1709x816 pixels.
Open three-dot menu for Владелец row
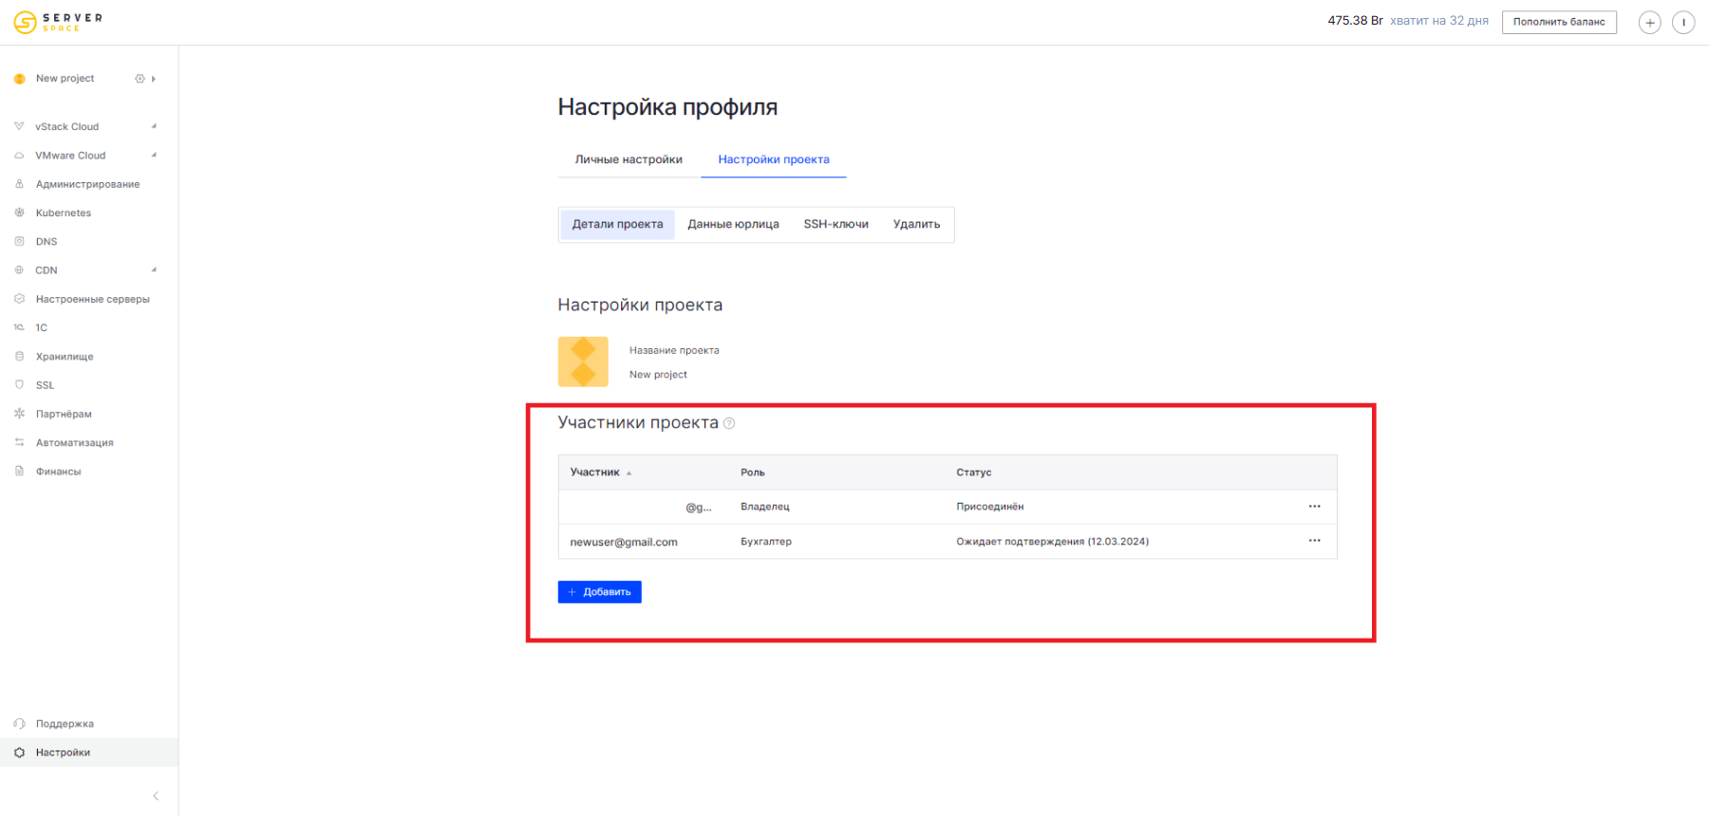[1314, 507]
